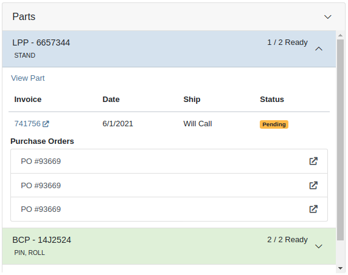Click the scrollbar up arrow
The width and height of the screenshot is (348, 275).
coord(340,35)
